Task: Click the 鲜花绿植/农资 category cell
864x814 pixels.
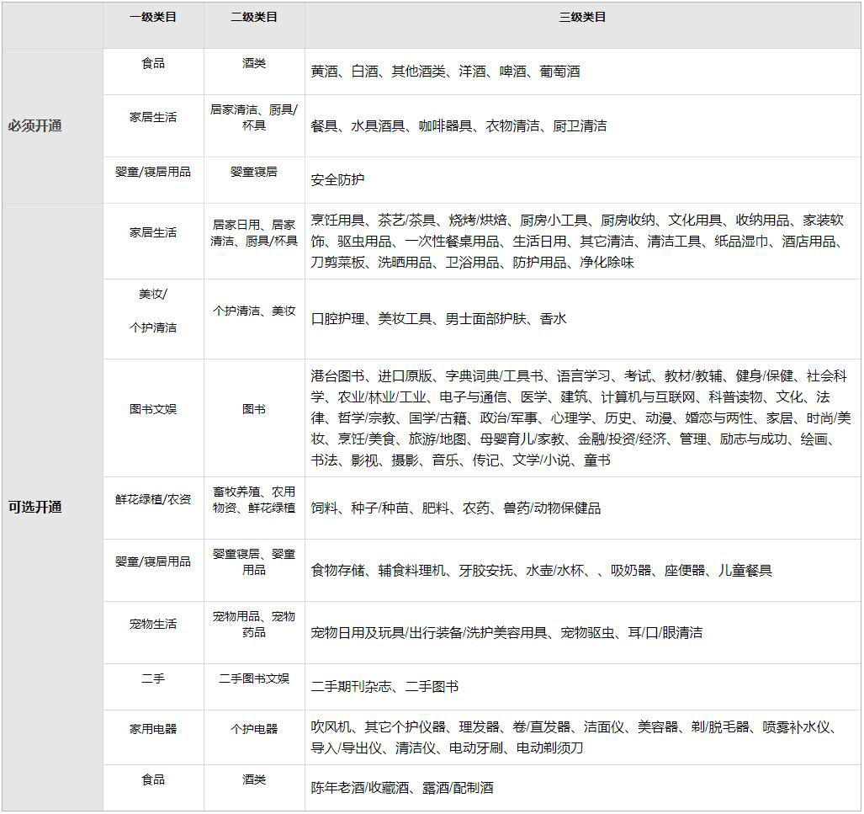Action: [153, 499]
